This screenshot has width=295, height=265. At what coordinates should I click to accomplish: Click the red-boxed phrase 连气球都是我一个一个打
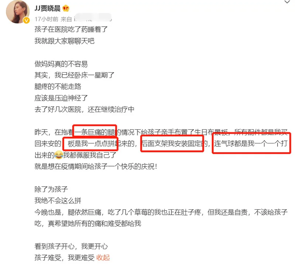tap(251, 143)
